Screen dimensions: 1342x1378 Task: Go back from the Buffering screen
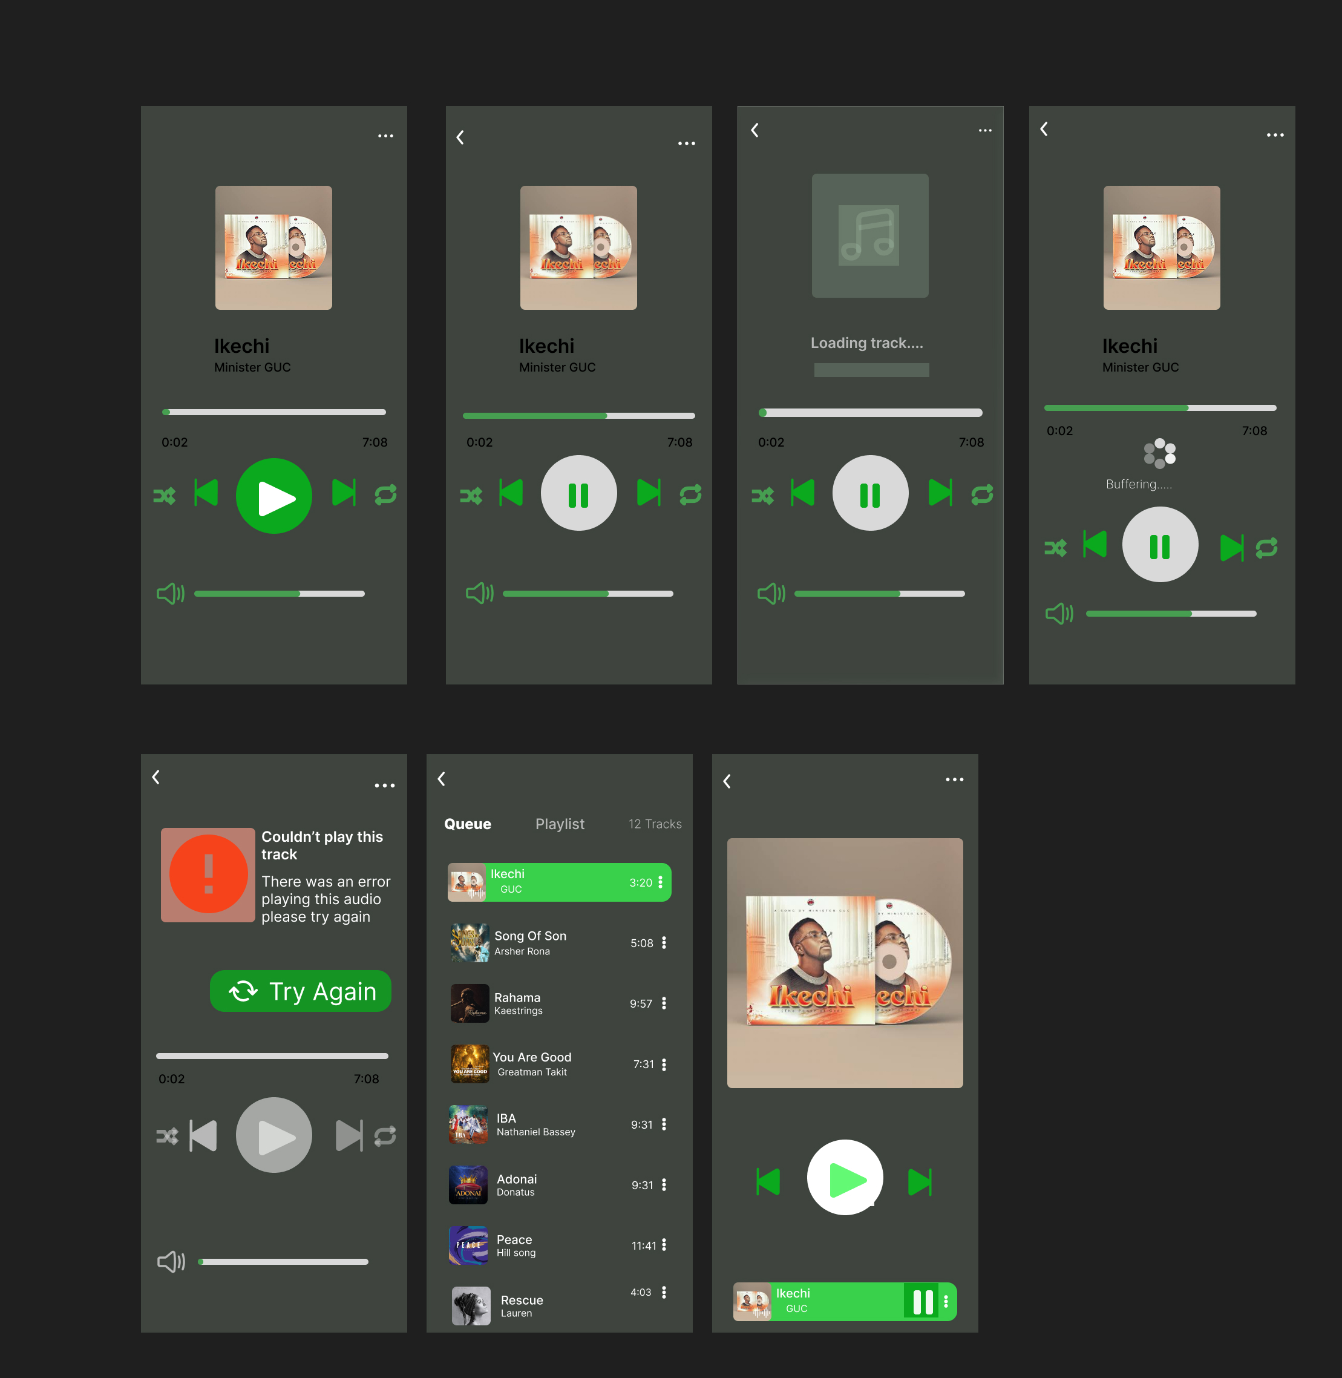coord(1044,128)
